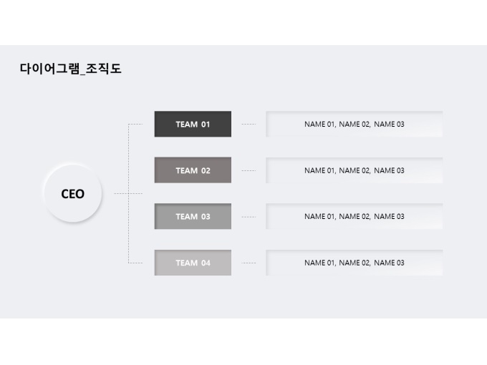The image size is (487, 365).
Task: Click the names box beside TEAM 03
Action: click(x=355, y=216)
